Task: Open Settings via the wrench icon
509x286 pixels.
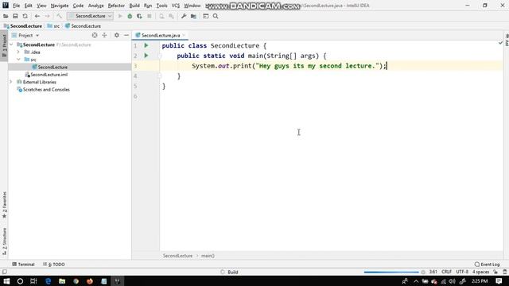Action: (x=184, y=16)
